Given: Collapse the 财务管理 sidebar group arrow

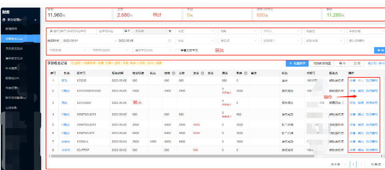Looking at the screenshot, I should tap(35, 20).
